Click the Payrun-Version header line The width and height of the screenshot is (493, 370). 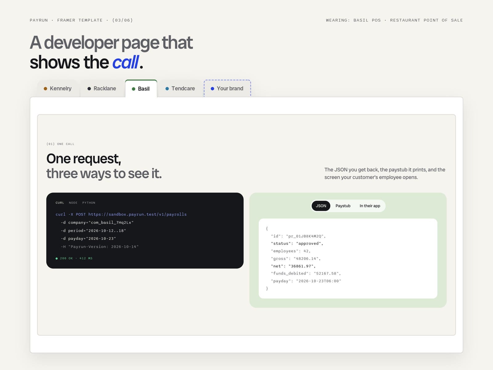(100, 247)
